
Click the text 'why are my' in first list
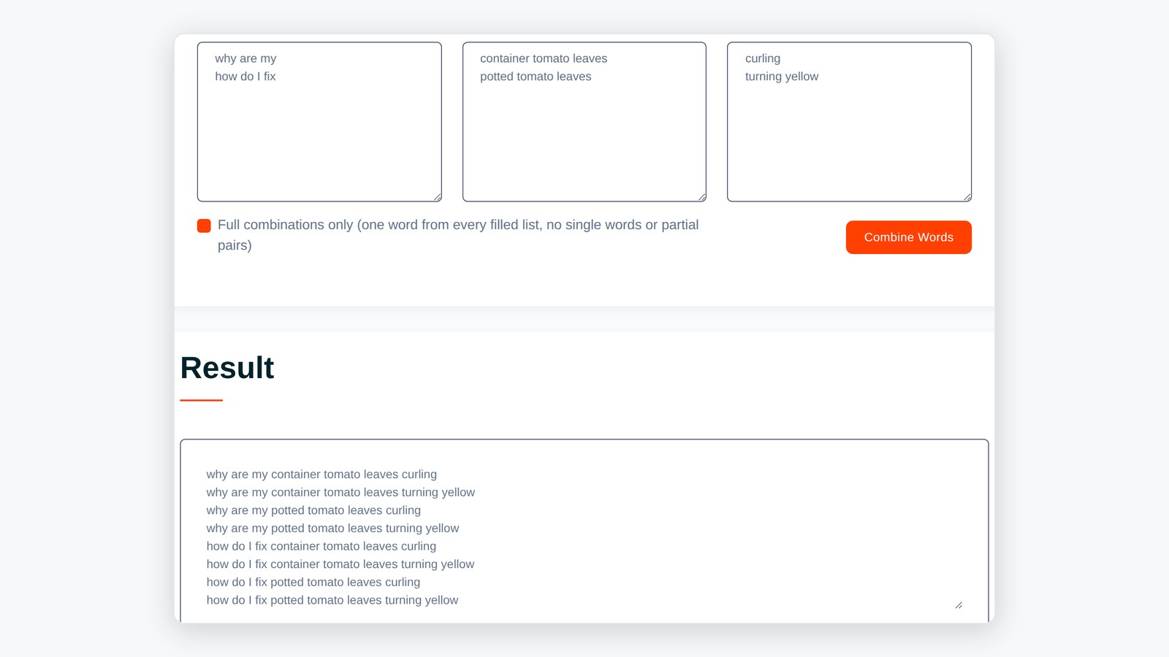coord(245,58)
